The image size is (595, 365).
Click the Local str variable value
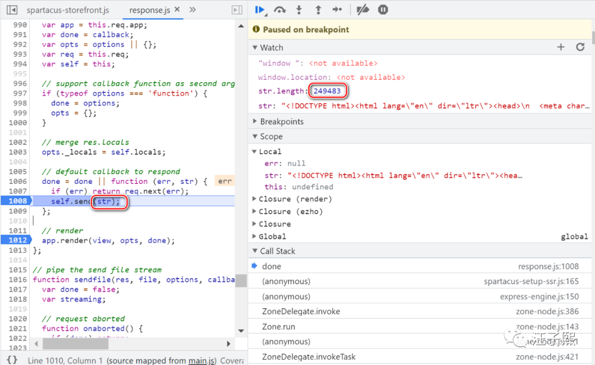[405, 176]
